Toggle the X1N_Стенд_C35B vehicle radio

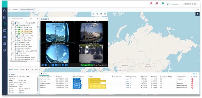[x=17, y=31]
